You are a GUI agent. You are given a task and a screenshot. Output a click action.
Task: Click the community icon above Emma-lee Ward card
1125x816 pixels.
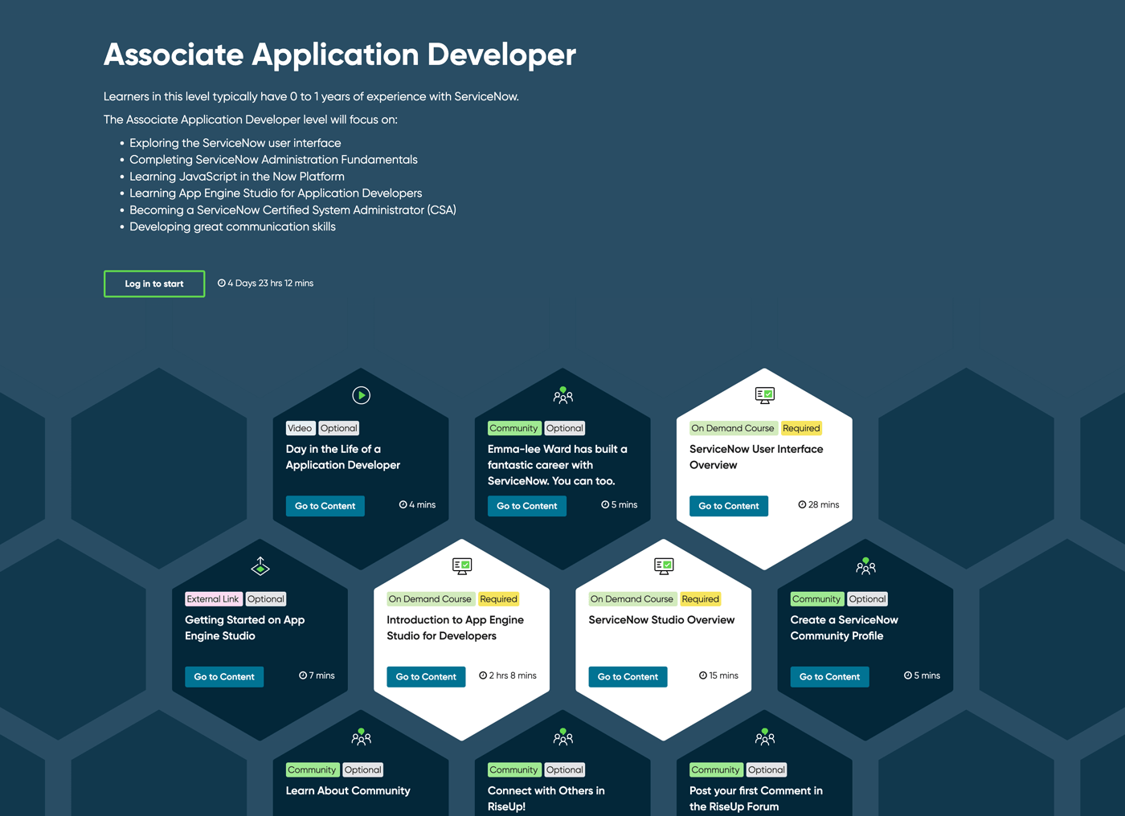click(563, 395)
